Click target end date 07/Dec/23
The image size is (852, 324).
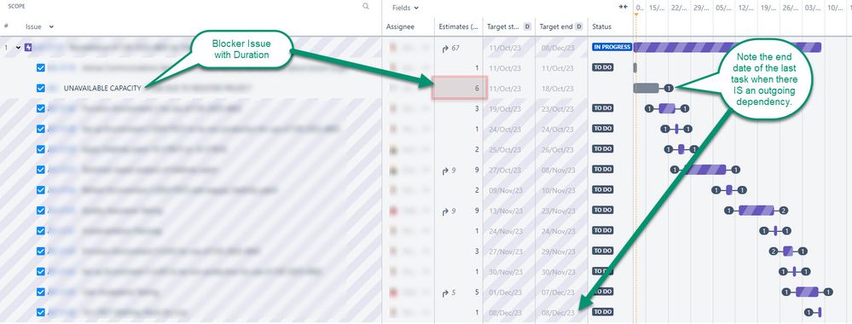click(558, 292)
